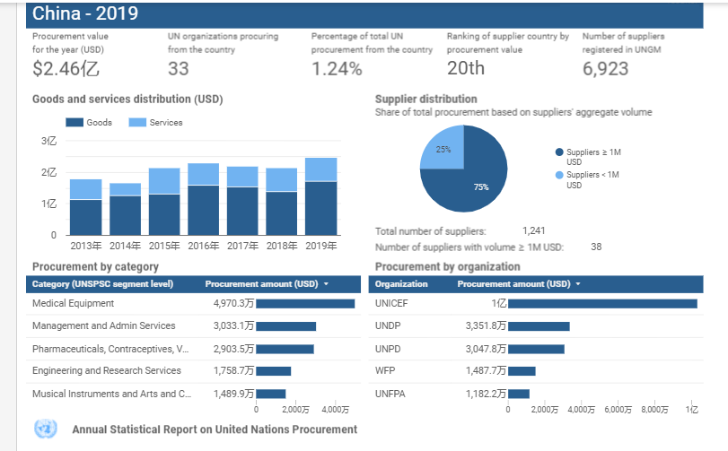Click the 1,489.9万 amount value
Image resolution: width=728 pixels, height=451 pixels.
[x=233, y=394]
